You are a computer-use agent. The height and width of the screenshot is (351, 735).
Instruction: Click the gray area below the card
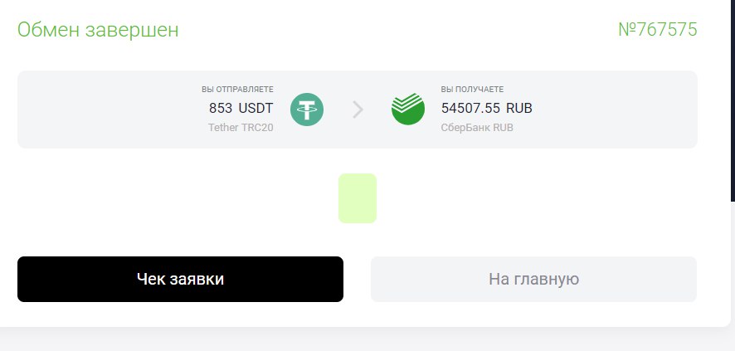click(367, 341)
